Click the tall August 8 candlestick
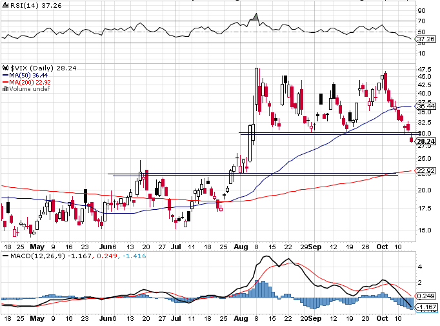This screenshot has width=440, height=326. (257, 87)
